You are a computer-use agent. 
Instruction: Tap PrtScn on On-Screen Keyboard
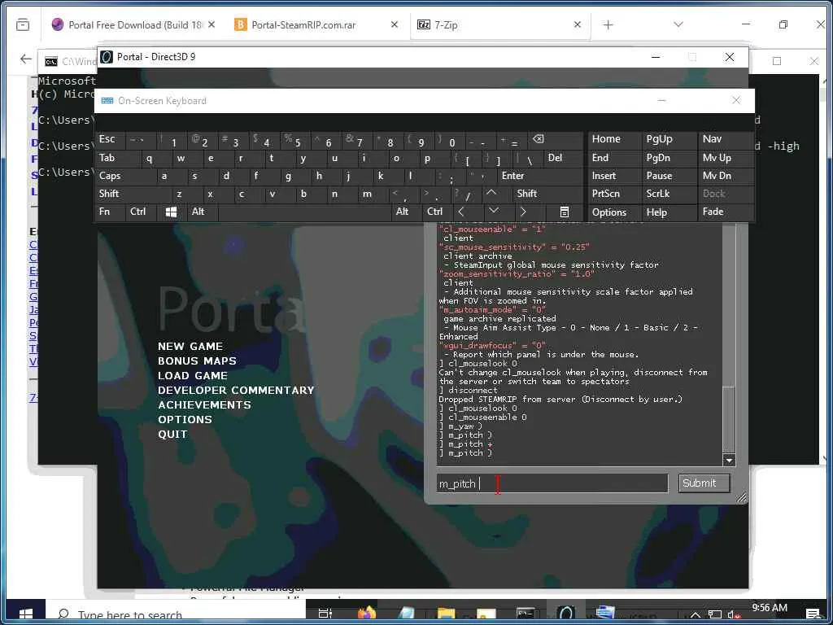614,194
